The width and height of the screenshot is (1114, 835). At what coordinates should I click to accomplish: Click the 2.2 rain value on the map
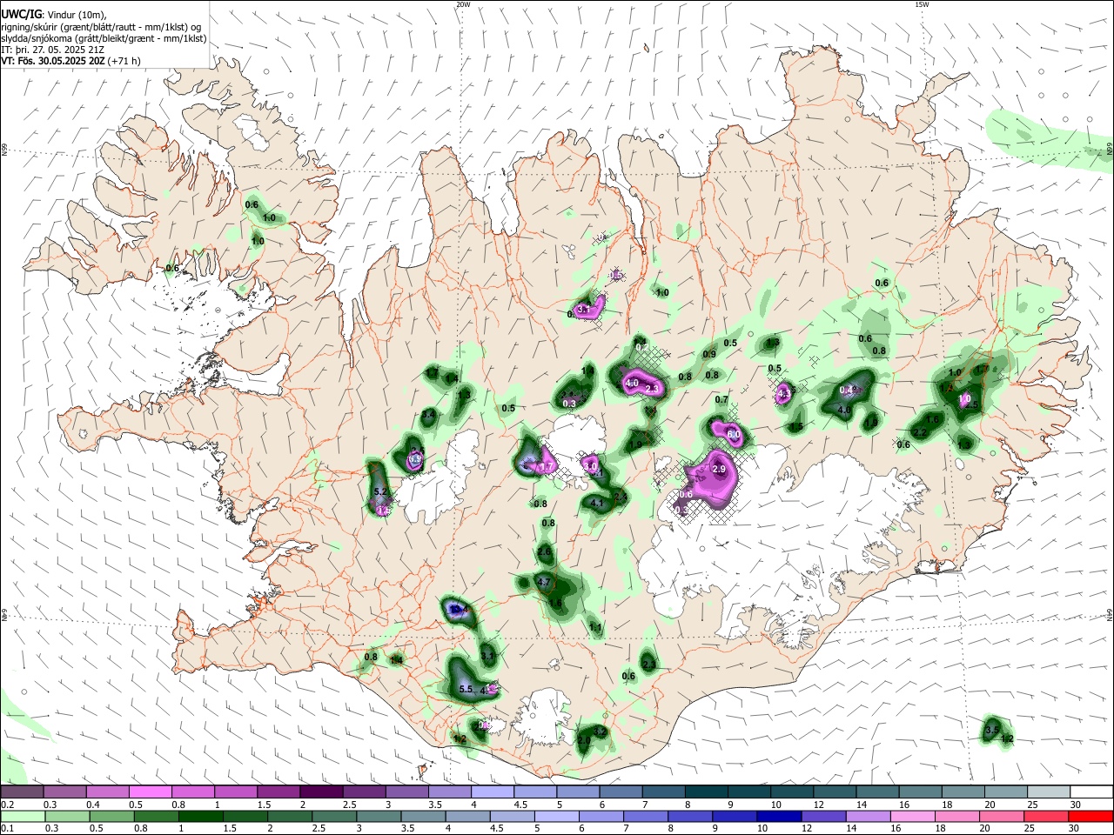[920, 433]
